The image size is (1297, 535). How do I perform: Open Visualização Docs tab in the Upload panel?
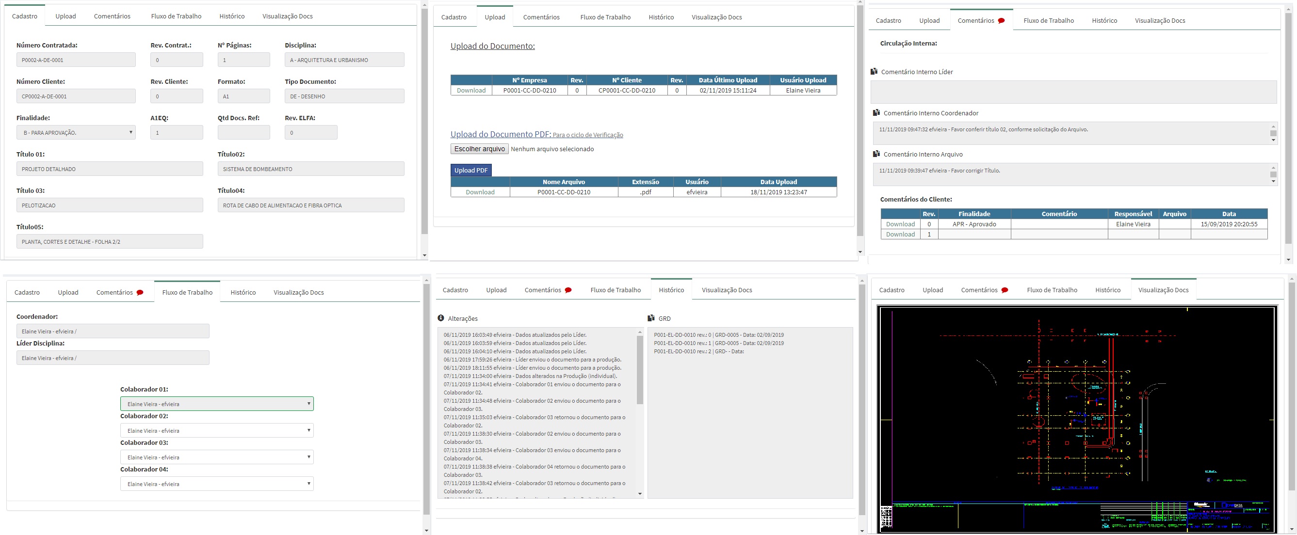click(716, 17)
